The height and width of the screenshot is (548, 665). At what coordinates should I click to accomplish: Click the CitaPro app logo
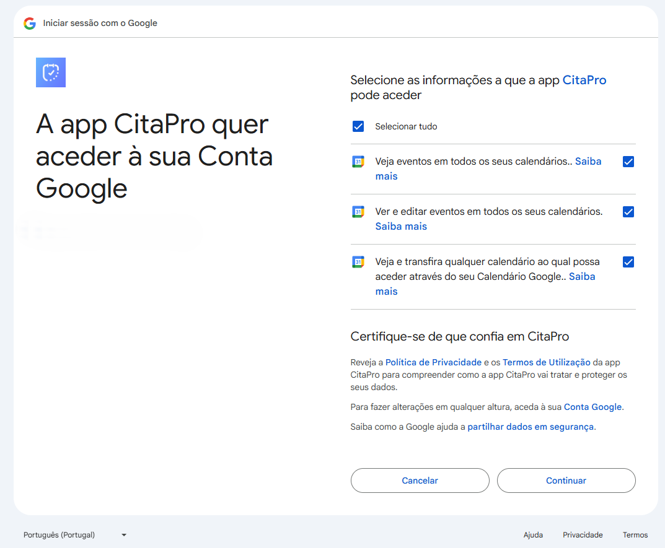pos(51,72)
